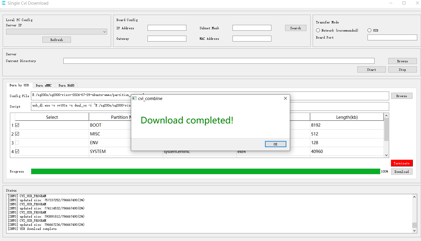This screenshot has height=241, width=421.
Task: Click the Status log scroll up arrow
Action: [415, 197]
